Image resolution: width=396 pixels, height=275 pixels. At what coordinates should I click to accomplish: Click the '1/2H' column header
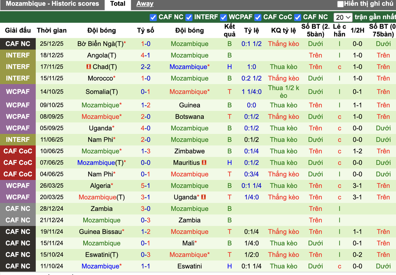coord(357,30)
